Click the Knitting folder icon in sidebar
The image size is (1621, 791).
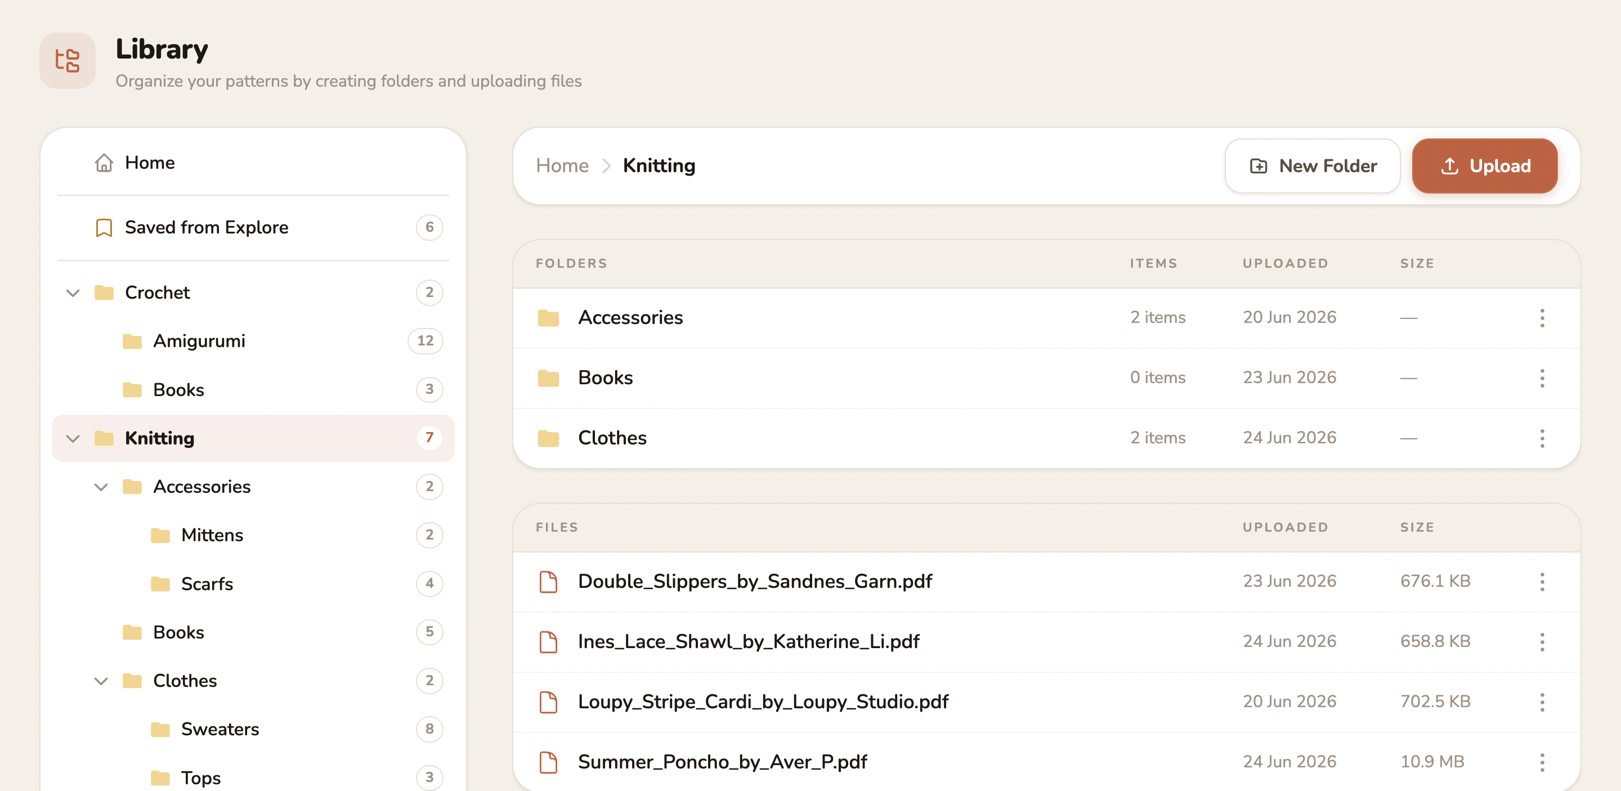point(104,438)
